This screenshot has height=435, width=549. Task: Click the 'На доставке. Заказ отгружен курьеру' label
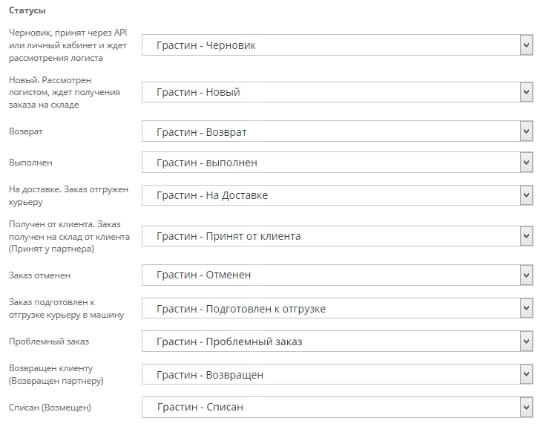tap(68, 195)
